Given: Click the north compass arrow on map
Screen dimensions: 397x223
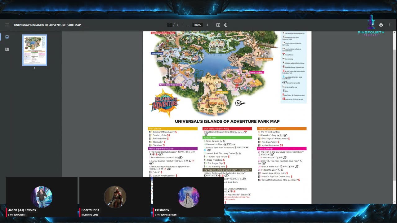Looking at the screenshot, I should (x=240, y=103).
